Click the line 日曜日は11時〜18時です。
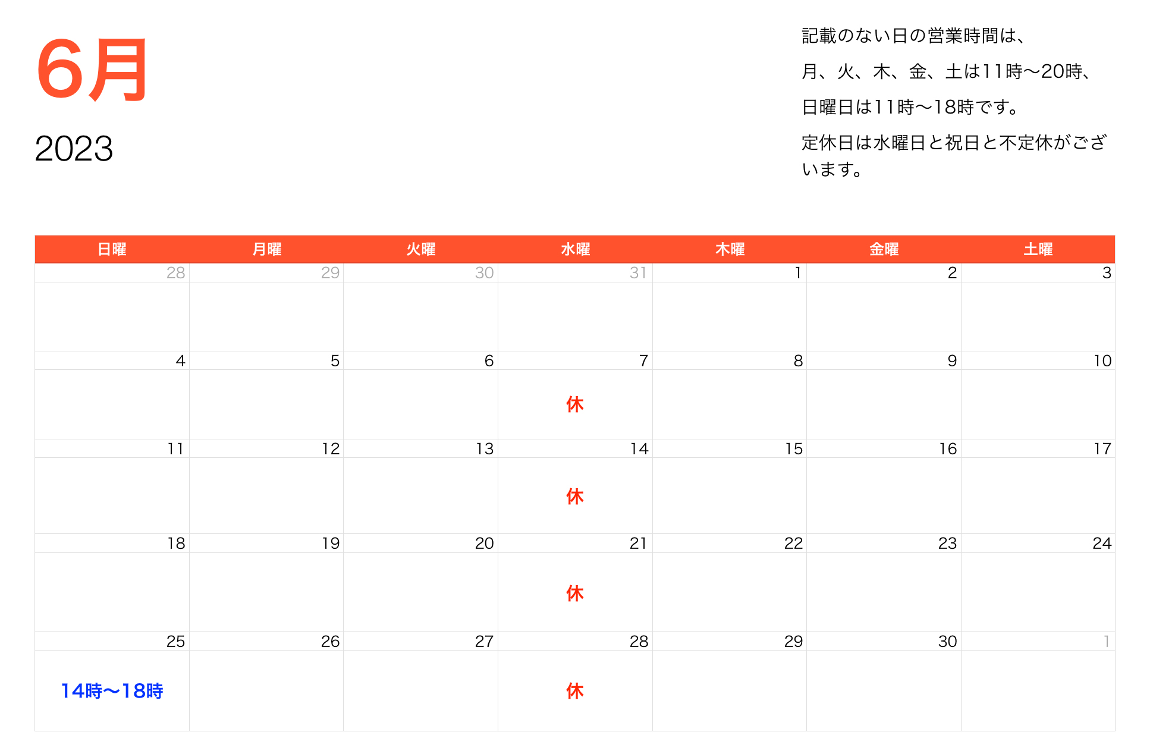Screen dimensions: 1175x754 point(910,108)
